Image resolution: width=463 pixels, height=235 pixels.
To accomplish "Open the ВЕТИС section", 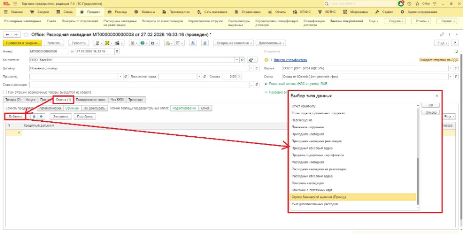I will [x=327, y=12].
